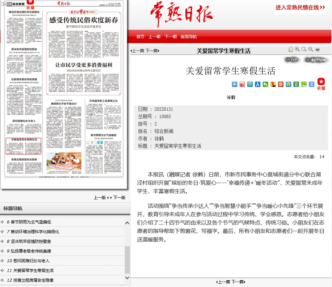This screenshot has width=332, height=287.
Task: Share article via Sina Weibo icon
Action: 242,84
